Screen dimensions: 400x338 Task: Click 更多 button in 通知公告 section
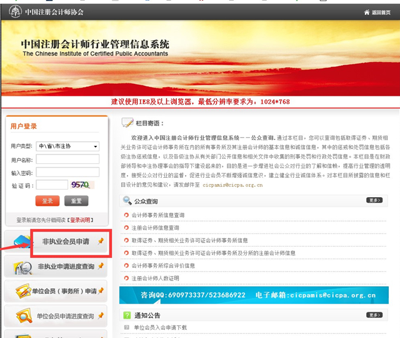point(374,315)
